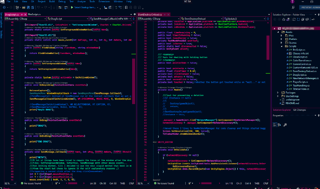Screen dimensions: 320x189
Task: Click the Find in Files toolbar icon
Action: [x=60, y=7]
